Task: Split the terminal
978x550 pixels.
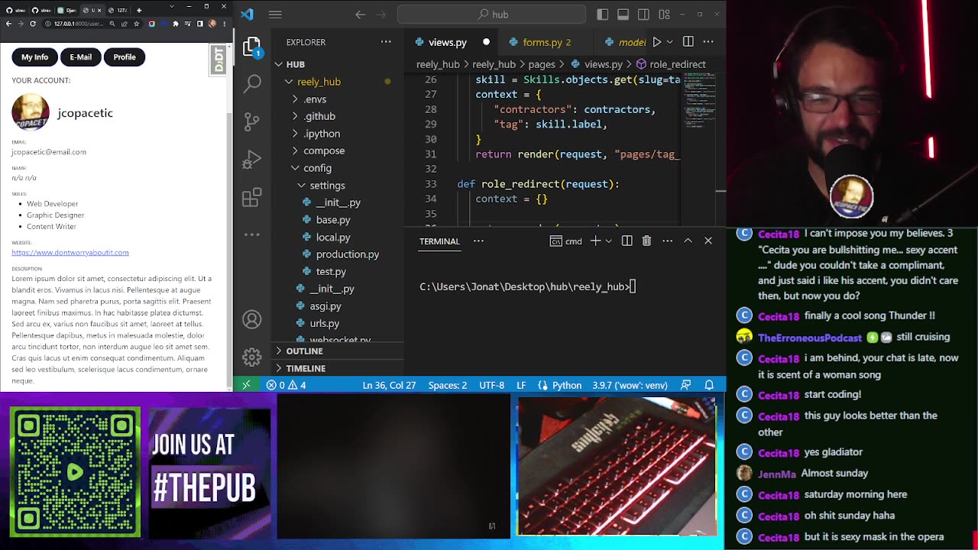Action: point(627,241)
